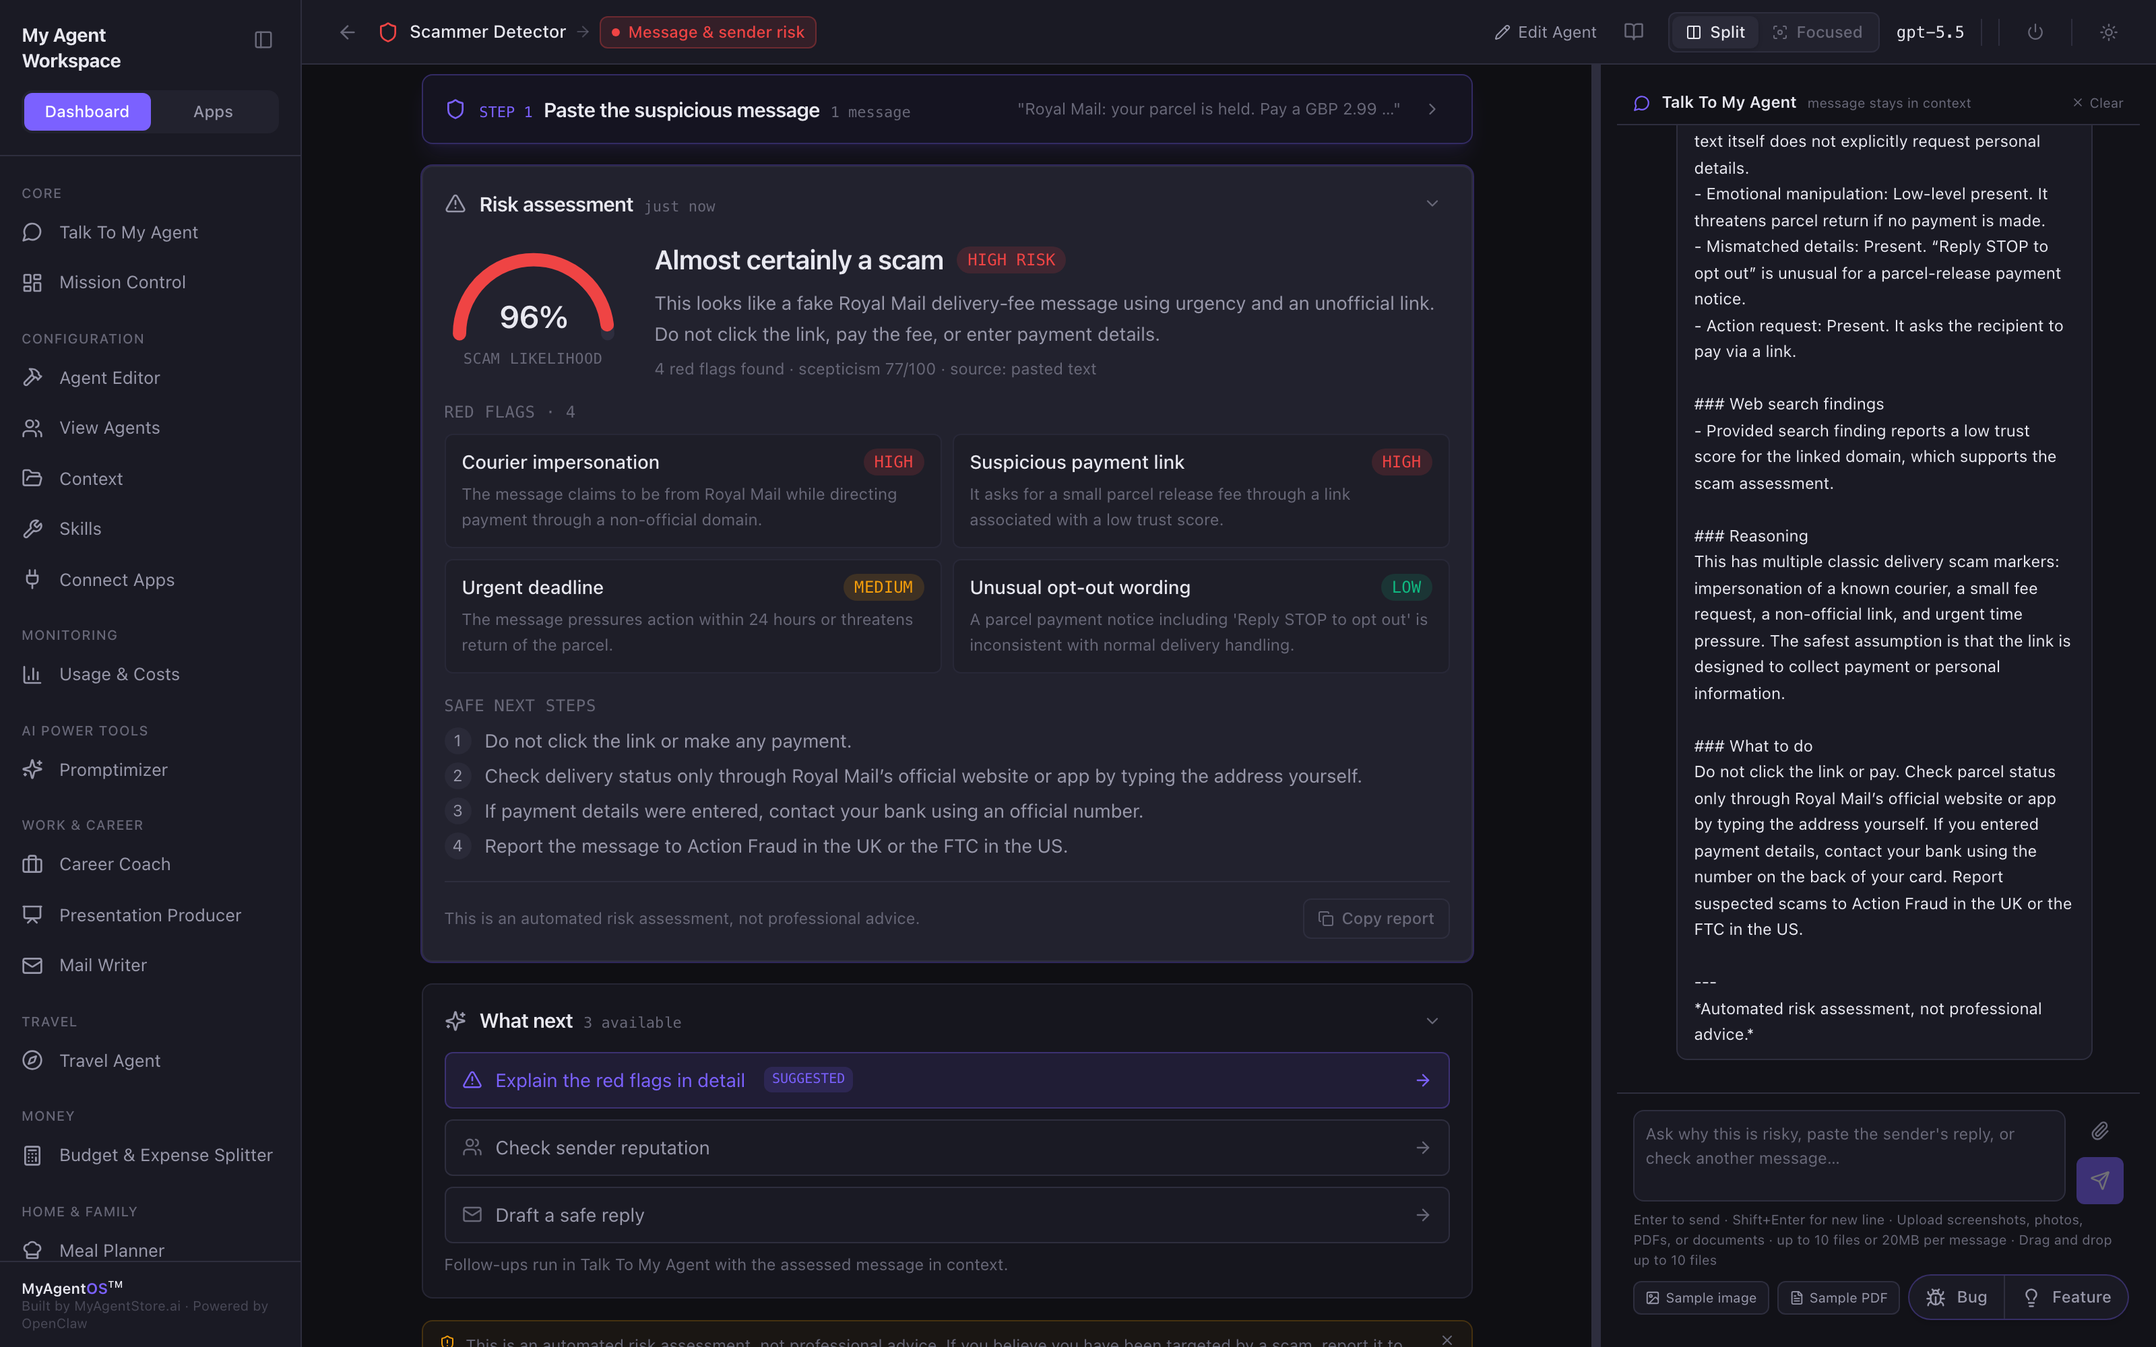Image resolution: width=2156 pixels, height=1347 pixels.
Task: Click the Skills wrench icon
Action: tap(33, 529)
